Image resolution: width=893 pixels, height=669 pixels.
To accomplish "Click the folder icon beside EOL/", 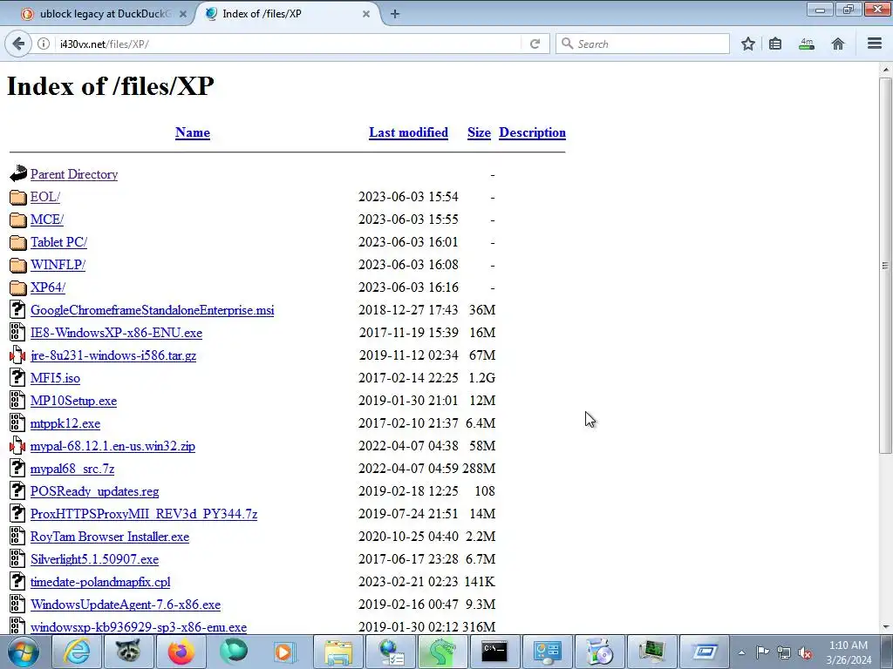I will 17,197.
